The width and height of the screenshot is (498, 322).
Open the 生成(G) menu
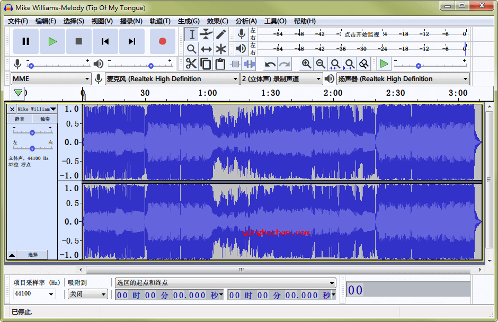(x=189, y=21)
